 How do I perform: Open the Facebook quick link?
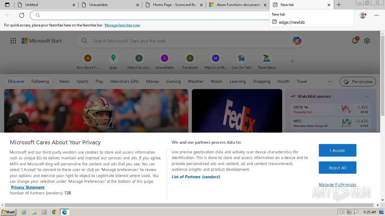coord(190,61)
